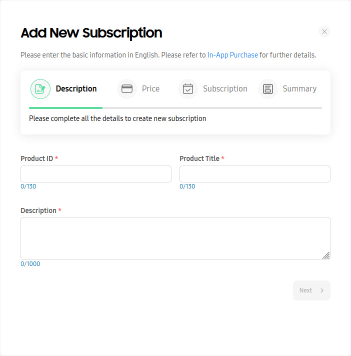The height and width of the screenshot is (356, 351).
Task: Open the In-App Purchase link
Action: [x=232, y=55]
